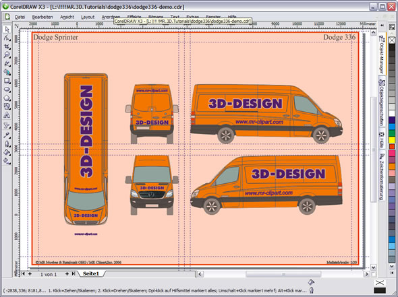Choose the no-color X swatch in palette
The image size is (398, 297).
click(392, 40)
